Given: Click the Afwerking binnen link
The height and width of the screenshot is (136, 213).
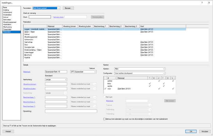Looking at the screenshot, I should 30,84.
